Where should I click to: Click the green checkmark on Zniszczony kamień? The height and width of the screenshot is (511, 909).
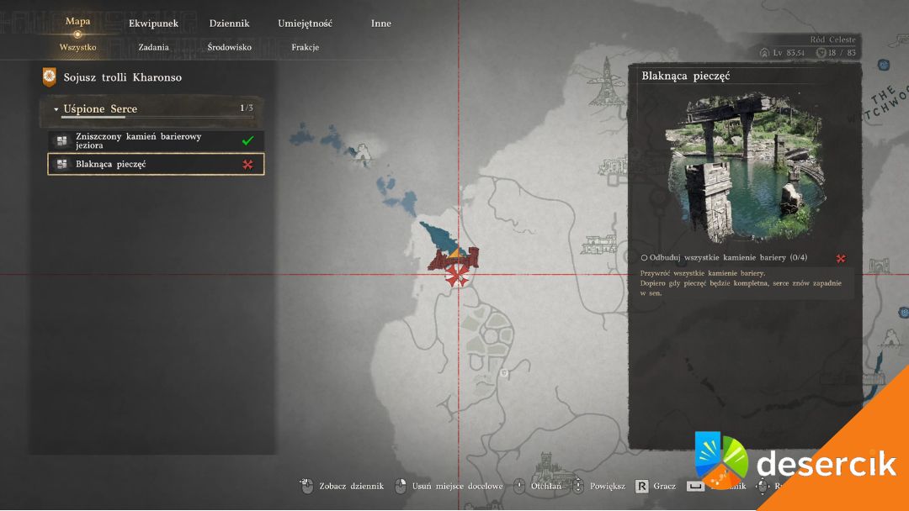(247, 141)
